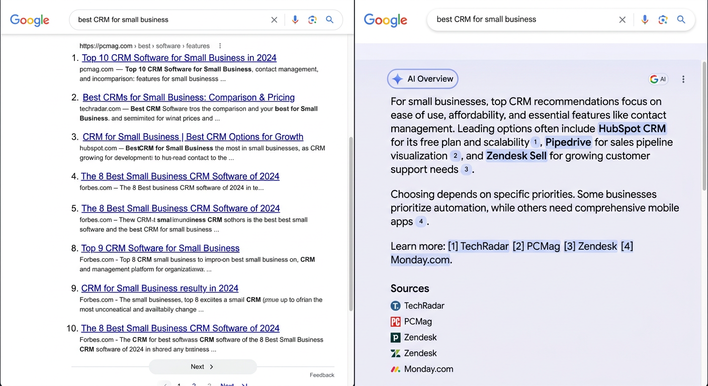Click the Sources heading in the AI Overview
Screen dimensions: 708x386
(410, 288)
